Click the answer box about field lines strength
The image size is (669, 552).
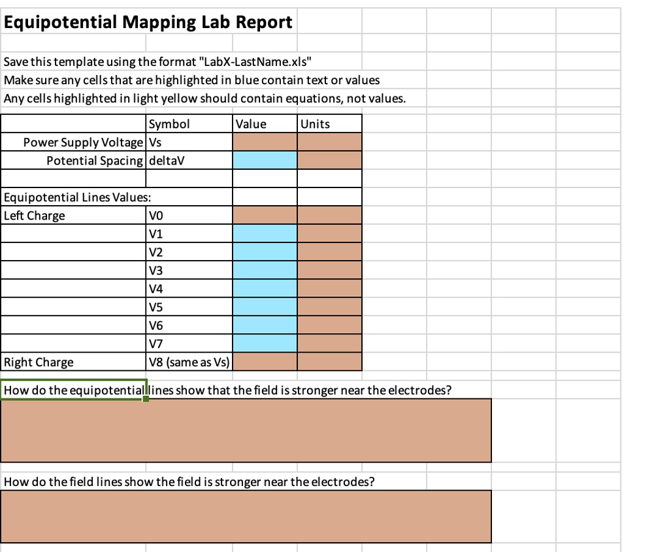click(x=245, y=516)
